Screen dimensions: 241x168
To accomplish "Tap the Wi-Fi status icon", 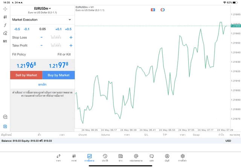I will click(224, 3).
